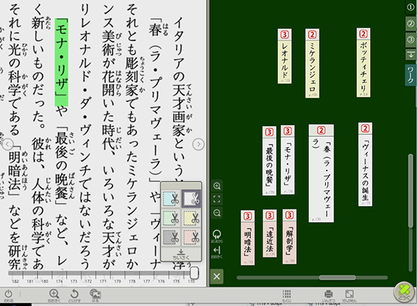The width and height of the screenshot is (417, 306).
Task: Close the work board with the X button
Action: tap(217, 277)
